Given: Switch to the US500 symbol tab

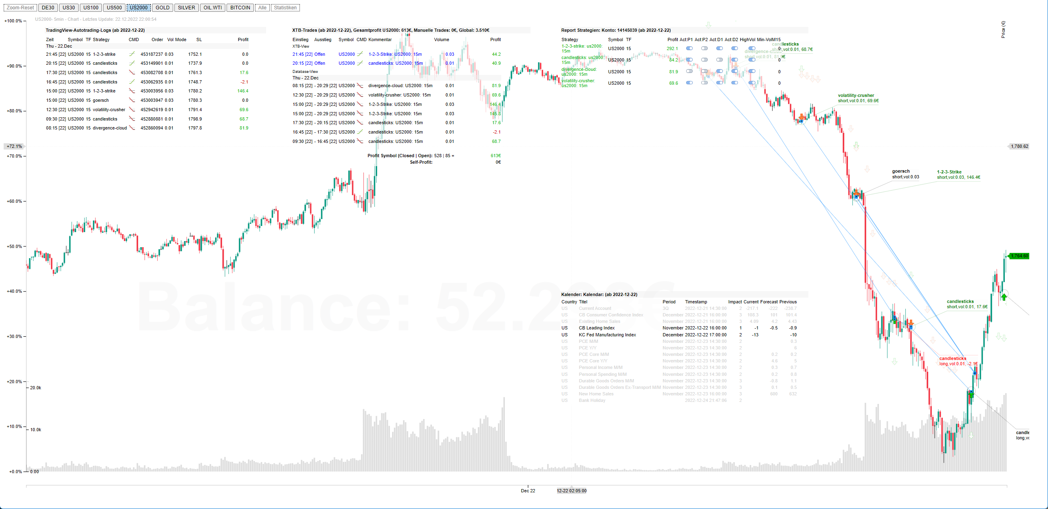Looking at the screenshot, I should (x=114, y=8).
